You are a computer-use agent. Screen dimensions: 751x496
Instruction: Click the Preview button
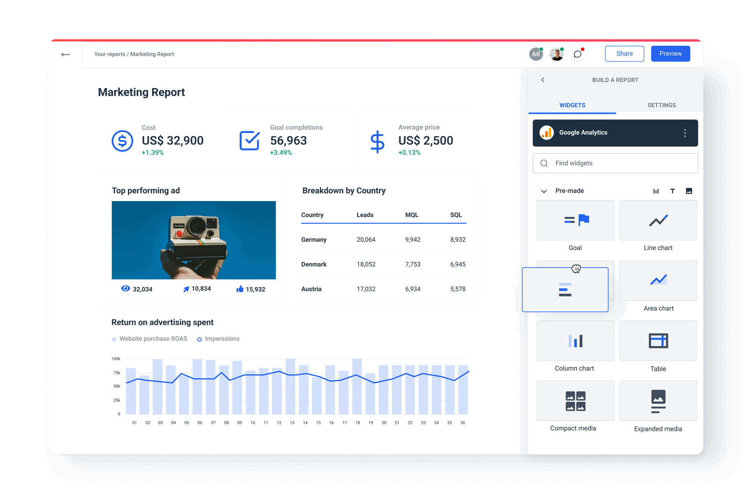coord(670,53)
